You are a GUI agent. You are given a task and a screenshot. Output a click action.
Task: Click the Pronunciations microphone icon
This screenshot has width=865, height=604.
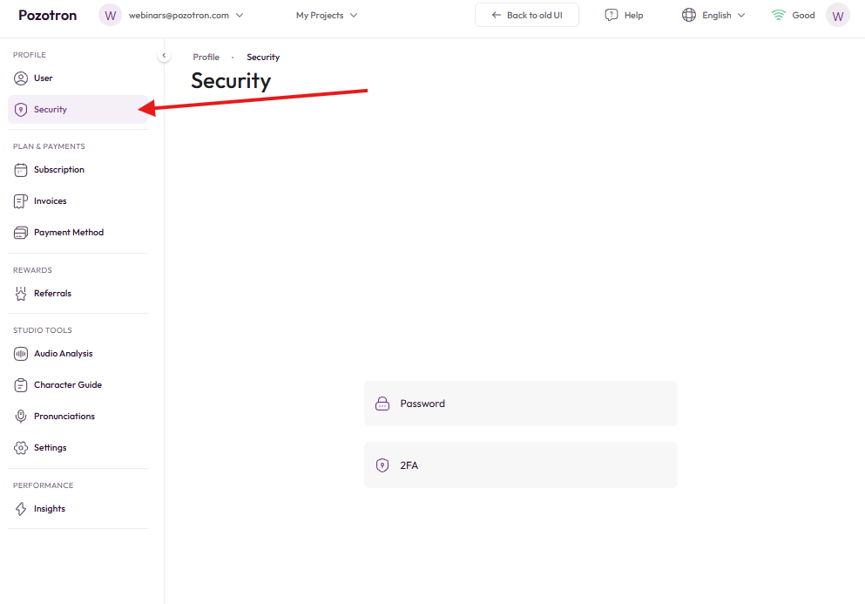21,417
